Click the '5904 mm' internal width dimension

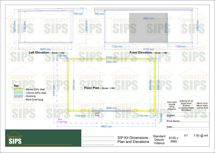coord(111,62)
